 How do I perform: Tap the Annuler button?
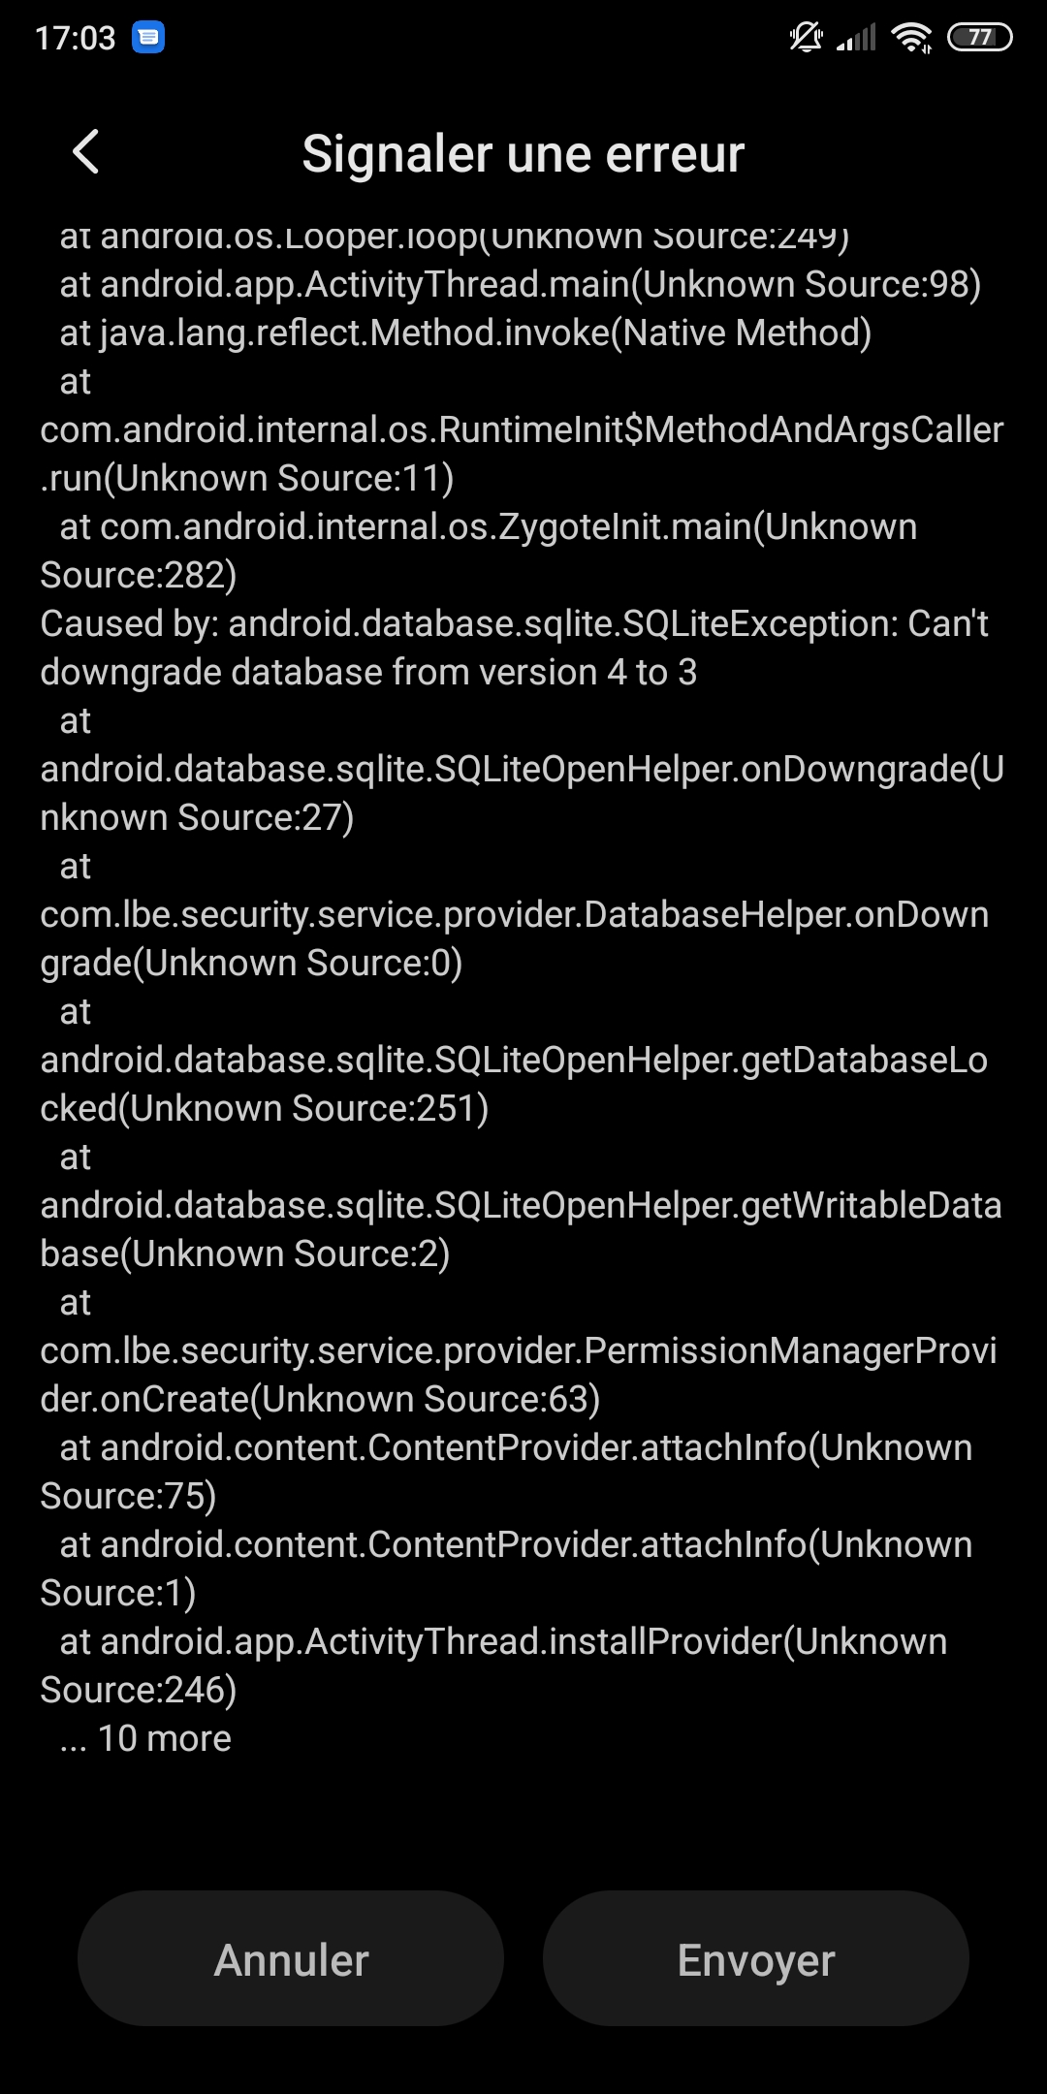[291, 1958]
